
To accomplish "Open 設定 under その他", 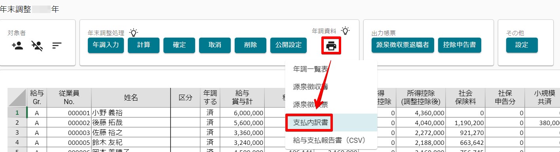I will click(522, 45).
